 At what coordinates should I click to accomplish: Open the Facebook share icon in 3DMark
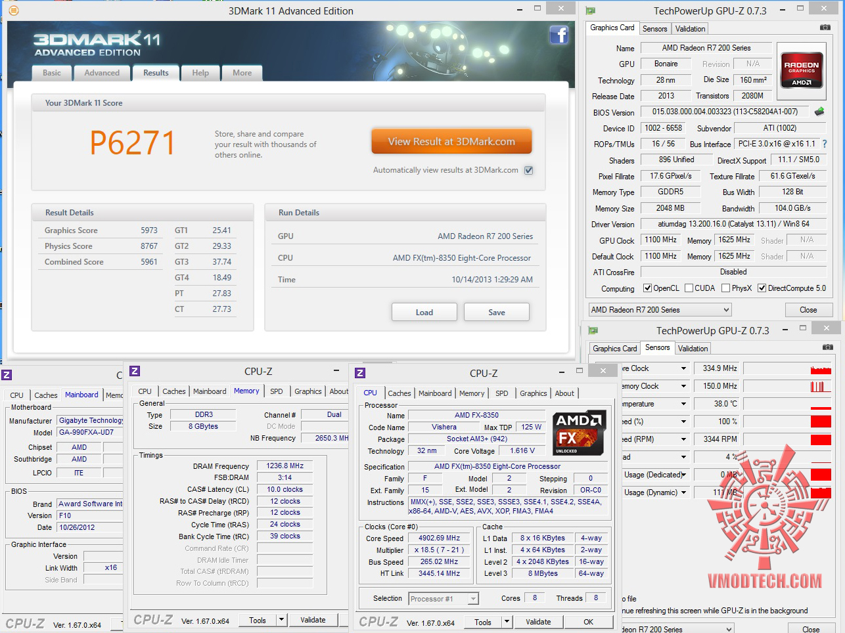click(x=559, y=35)
